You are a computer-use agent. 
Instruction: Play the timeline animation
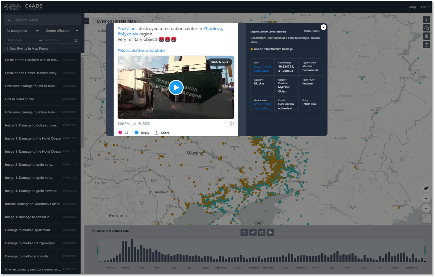(270, 232)
